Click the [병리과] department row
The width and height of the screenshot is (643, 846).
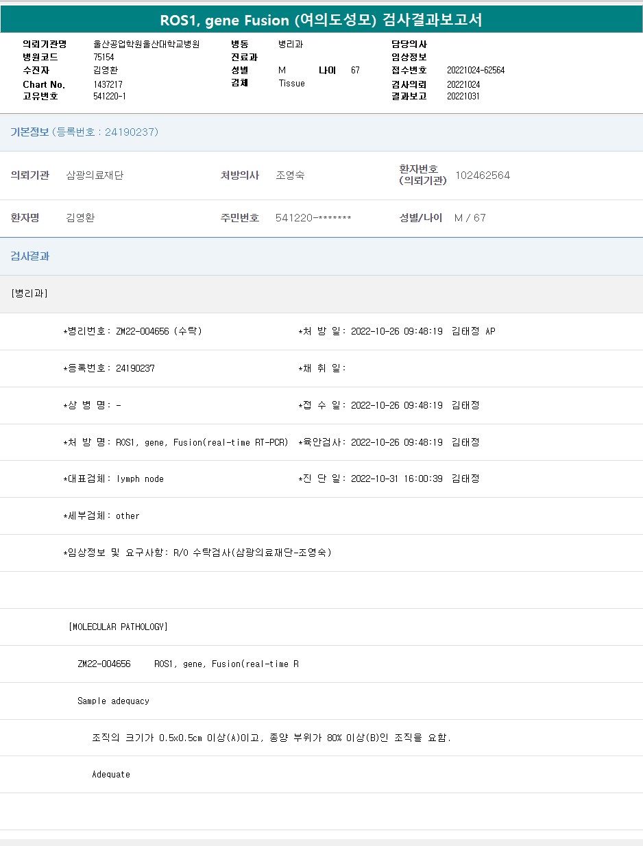click(x=29, y=293)
